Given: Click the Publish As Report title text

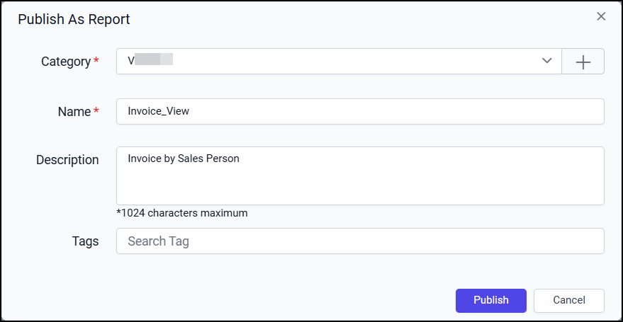Looking at the screenshot, I should tap(74, 19).
